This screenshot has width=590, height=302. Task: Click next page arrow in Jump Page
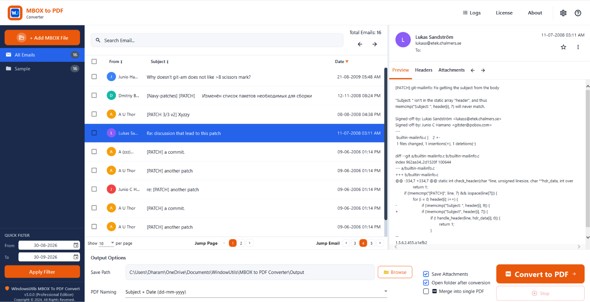[x=250, y=243]
